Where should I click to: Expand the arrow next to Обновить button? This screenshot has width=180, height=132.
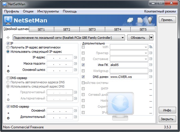(151, 38)
